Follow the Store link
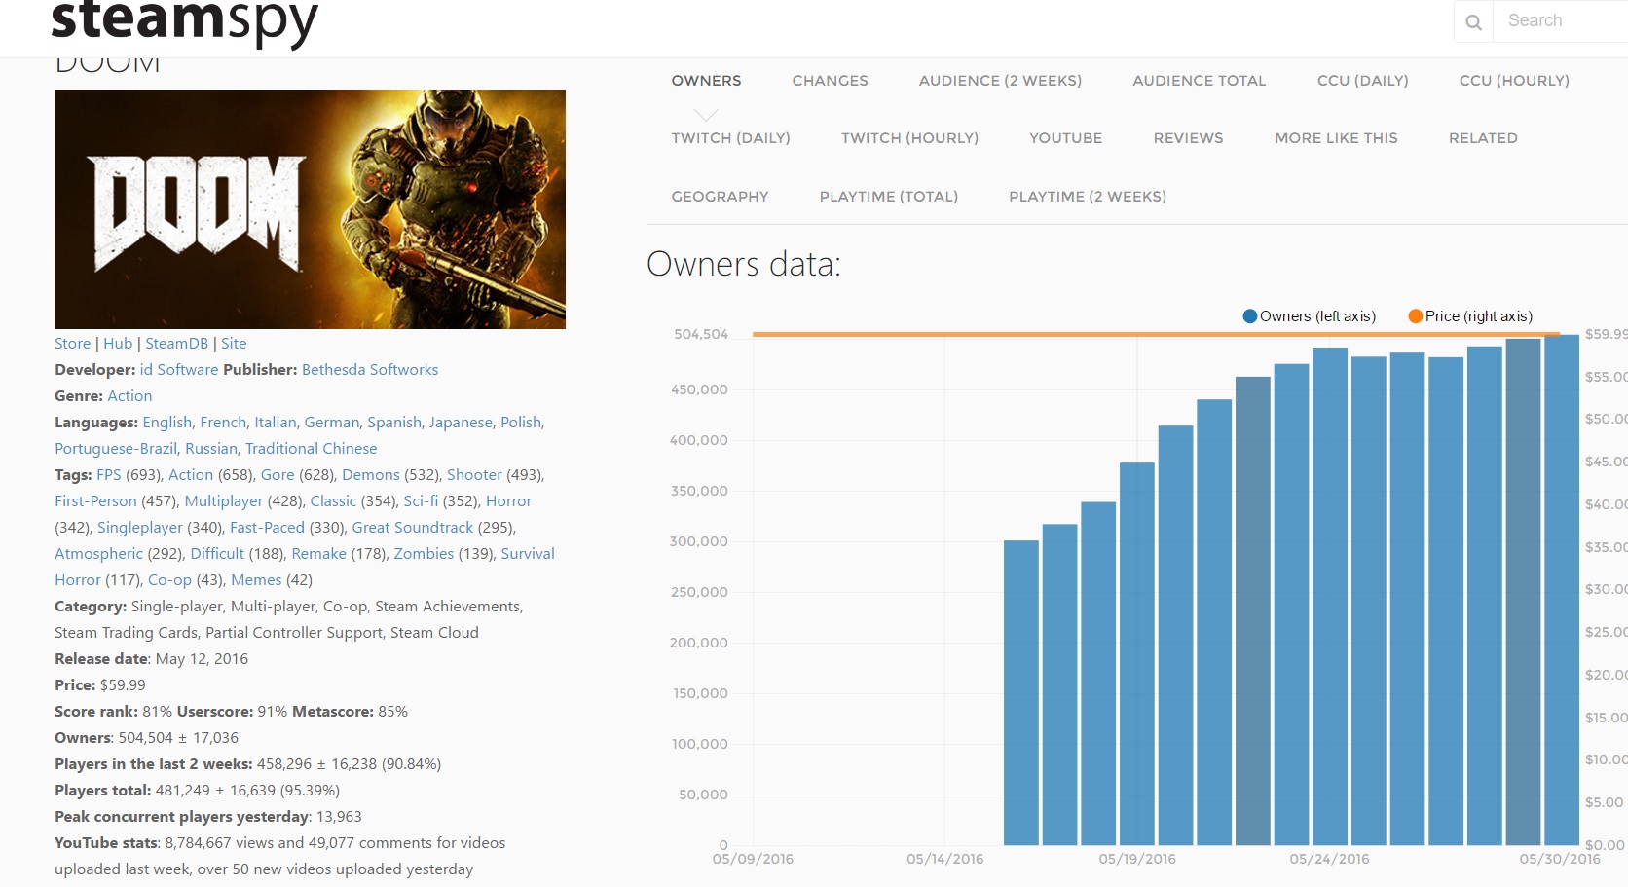The height and width of the screenshot is (887, 1628). click(x=72, y=344)
